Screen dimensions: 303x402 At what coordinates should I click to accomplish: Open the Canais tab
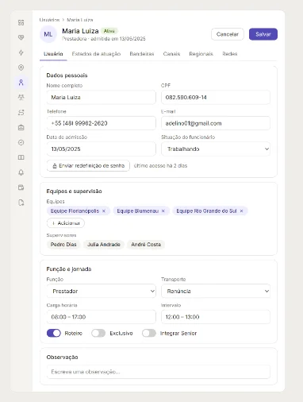171,54
